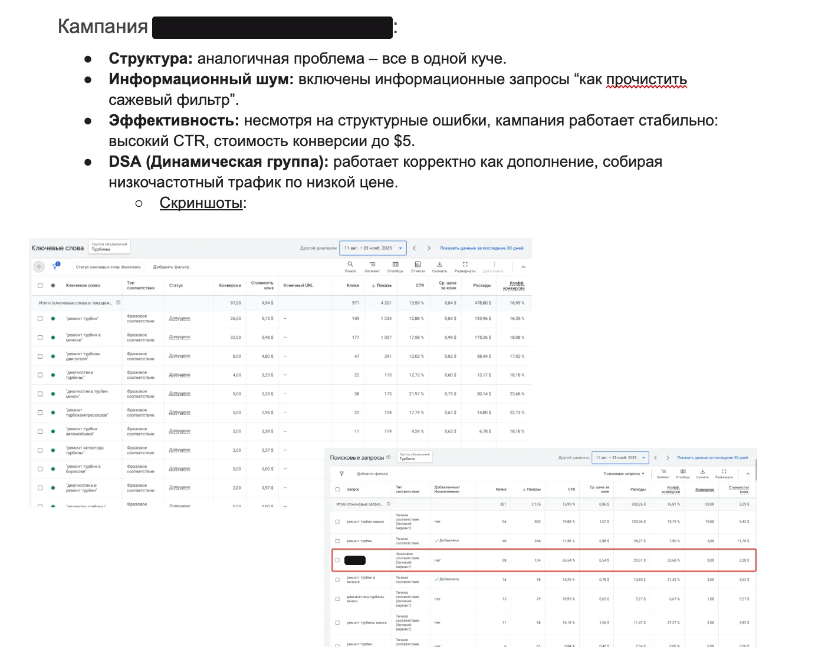Open the Скриншоты link in the document
The width and height of the screenshot is (815, 647).
(201, 203)
